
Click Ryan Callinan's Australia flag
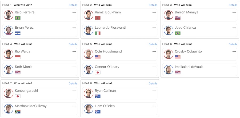point(98,96)
